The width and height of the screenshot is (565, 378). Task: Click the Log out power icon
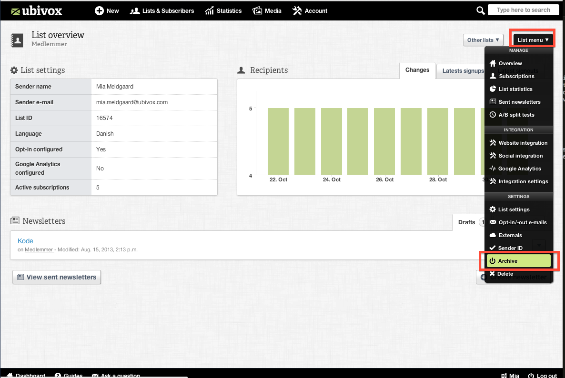coord(531,375)
